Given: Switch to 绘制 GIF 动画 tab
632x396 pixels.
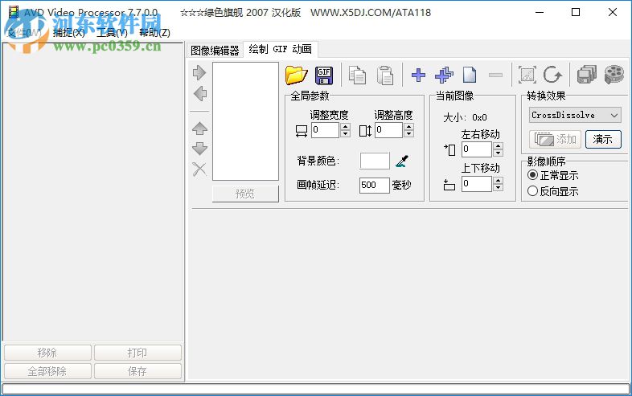Looking at the screenshot, I should (280, 49).
